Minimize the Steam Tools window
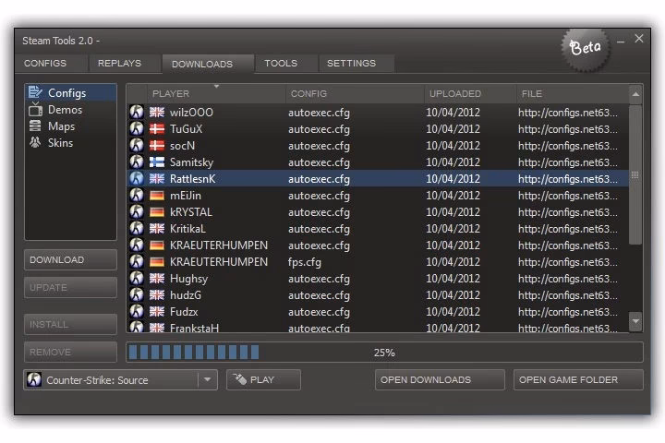The width and height of the screenshot is (665, 443). coord(621,42)
